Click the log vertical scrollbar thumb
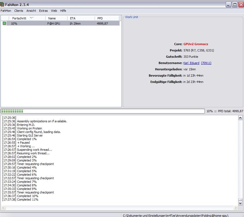The width and height of the screenshot is (244, 217). [240, 200]
